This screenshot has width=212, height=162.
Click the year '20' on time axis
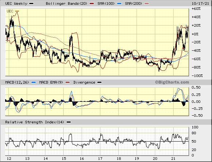pyautogui.click(x=155, y=159)
